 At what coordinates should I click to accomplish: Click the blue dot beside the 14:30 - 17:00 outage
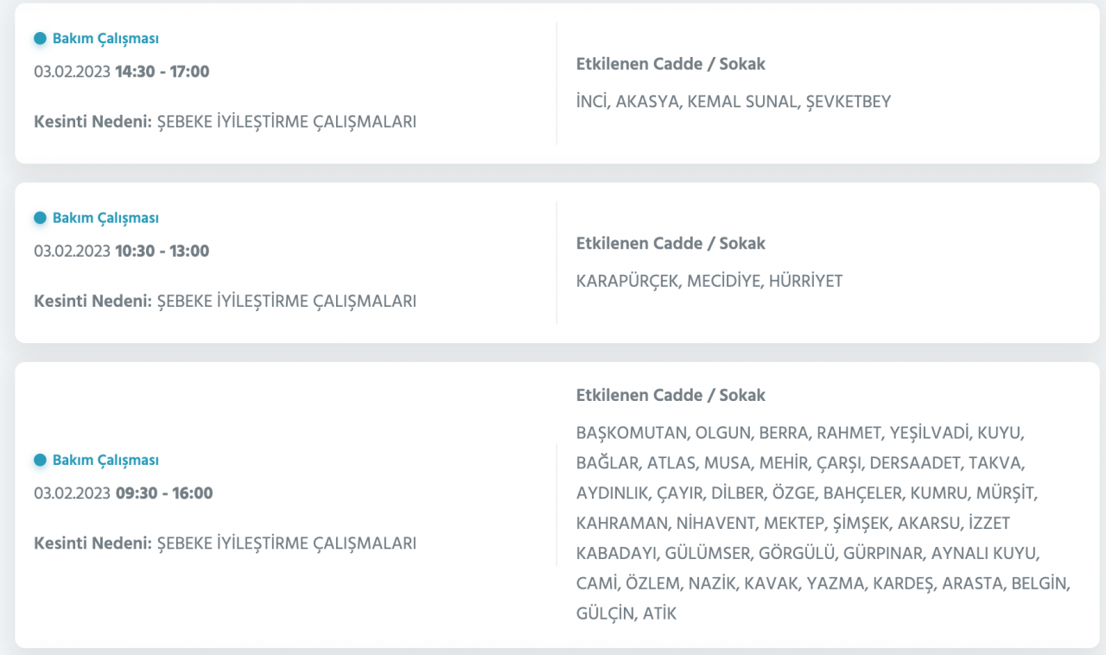tap(40, 39)
